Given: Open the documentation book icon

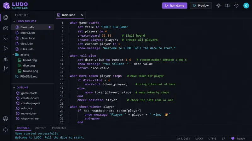Looking at the screenshot, I should 227,6.
